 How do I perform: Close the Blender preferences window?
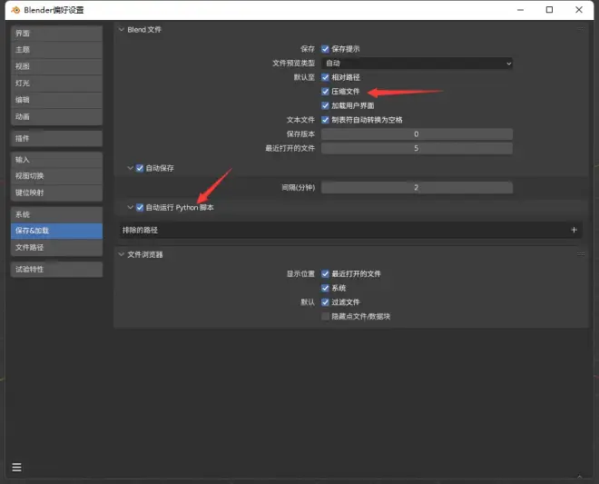coord(579,10)
